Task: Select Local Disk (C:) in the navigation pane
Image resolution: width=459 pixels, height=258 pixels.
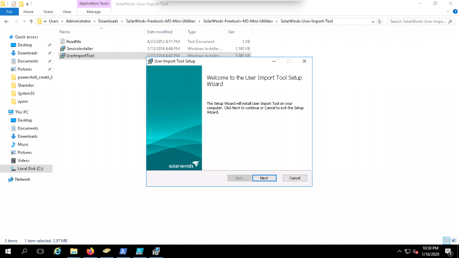Action: (30, 168)
